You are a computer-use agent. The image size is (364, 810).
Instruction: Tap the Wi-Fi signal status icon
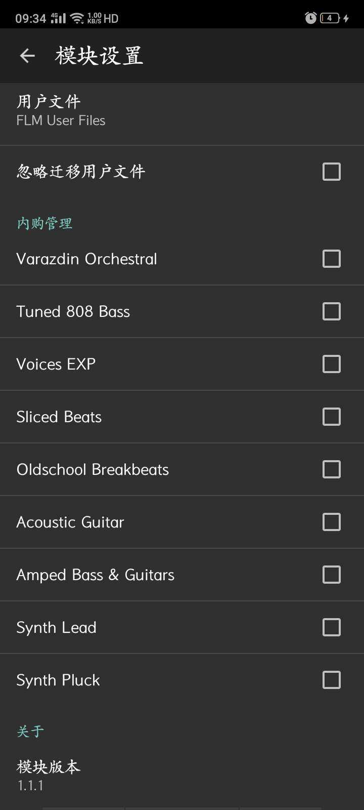[77, 18]
